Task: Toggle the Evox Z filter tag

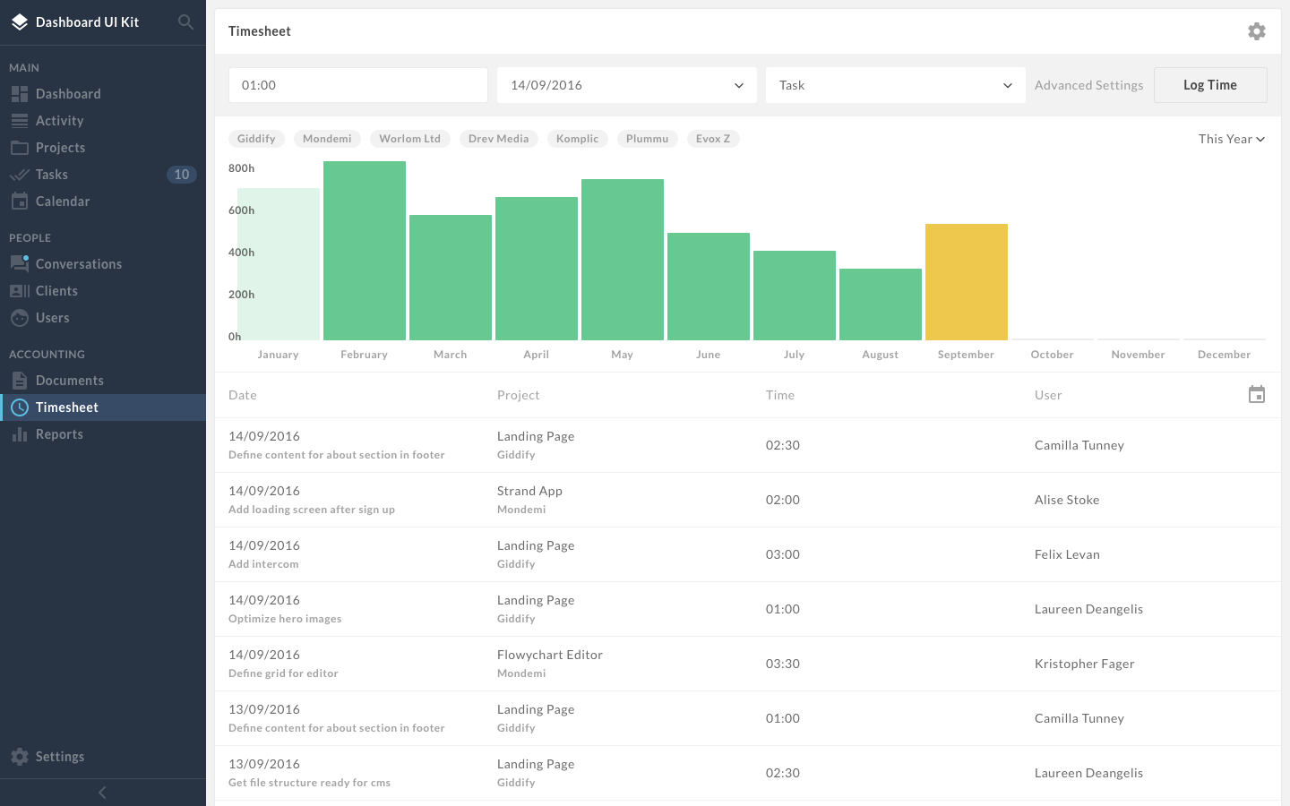Action: (x=713, y=139)
